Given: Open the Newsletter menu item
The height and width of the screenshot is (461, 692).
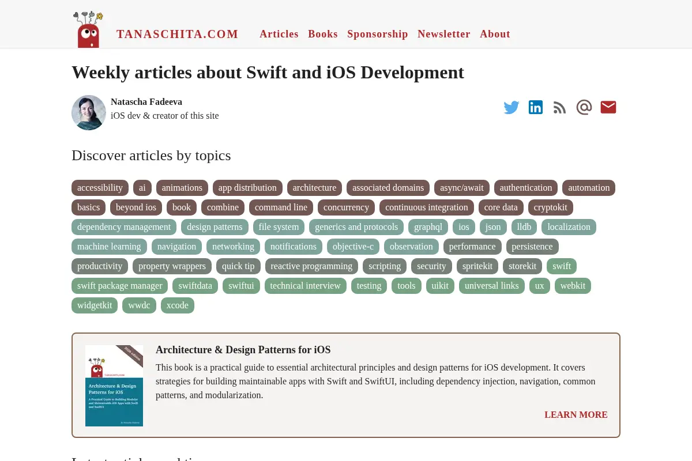Looking at the screenshot, I should (444, 34).
